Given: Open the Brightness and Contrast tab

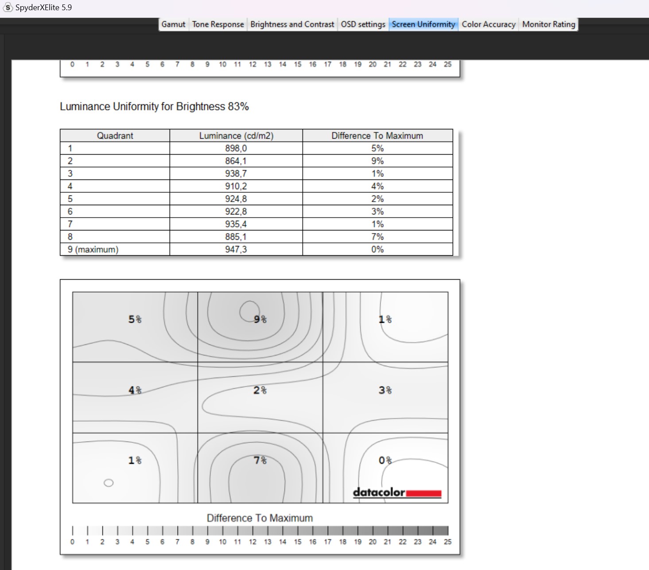Looking at the screenshot, I should coord(292,24).
